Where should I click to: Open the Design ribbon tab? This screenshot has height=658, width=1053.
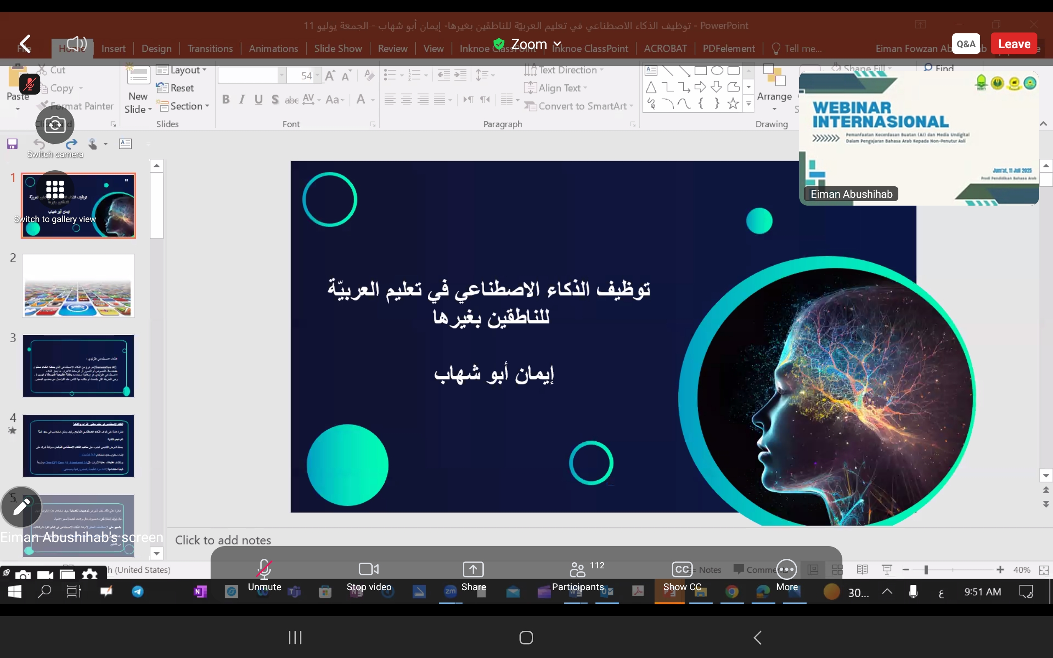tap(156, 49)
